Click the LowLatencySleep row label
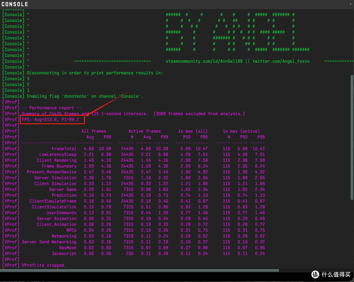Viewport: 354px width, 282px height. [58, 154]
